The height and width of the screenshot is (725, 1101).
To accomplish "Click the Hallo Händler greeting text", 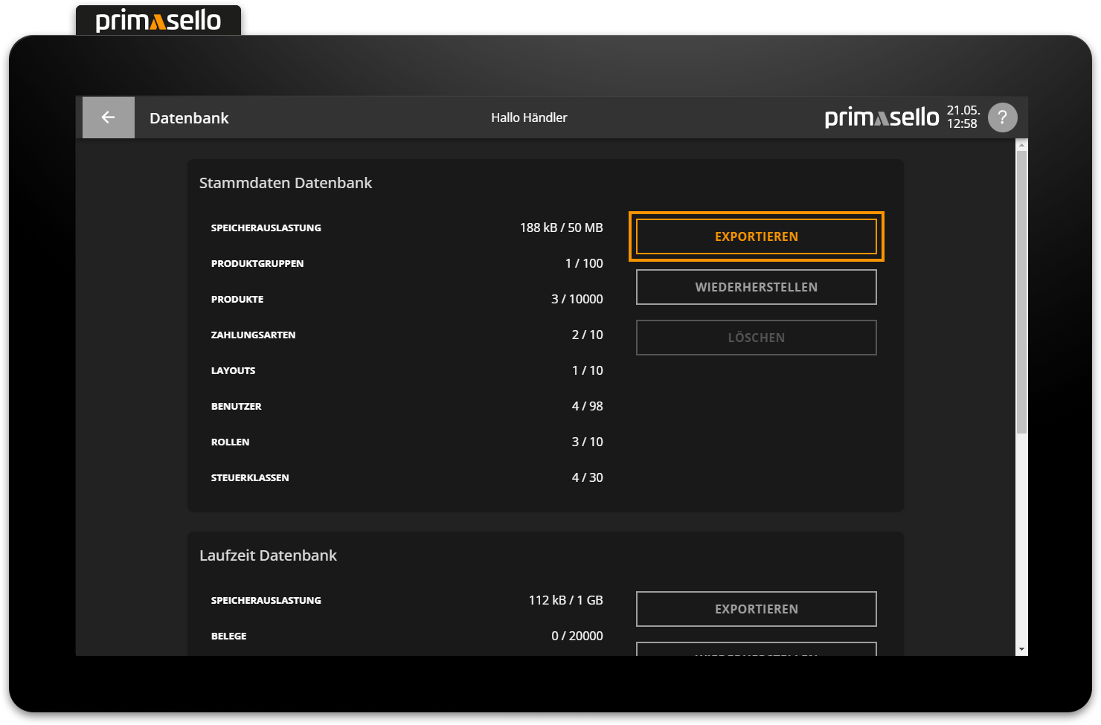I will (529, 117).
